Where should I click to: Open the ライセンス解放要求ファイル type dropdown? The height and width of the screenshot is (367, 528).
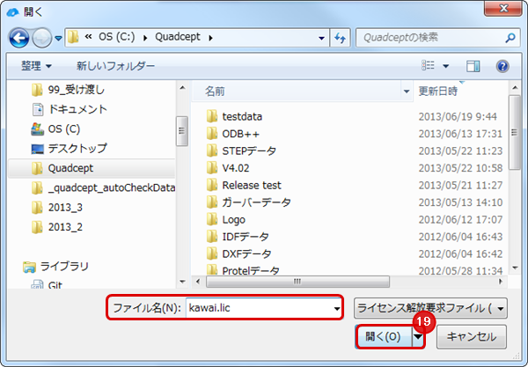coord(430,308)
